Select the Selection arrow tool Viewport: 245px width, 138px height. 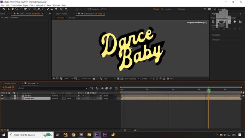pos(8,9)
